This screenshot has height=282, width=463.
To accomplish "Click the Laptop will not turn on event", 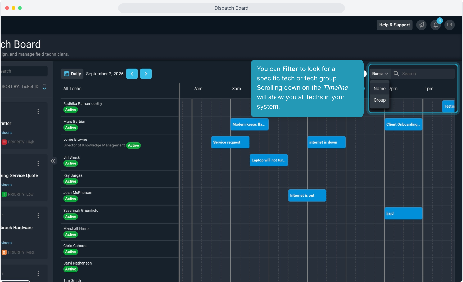I will (x=268, y=160).
